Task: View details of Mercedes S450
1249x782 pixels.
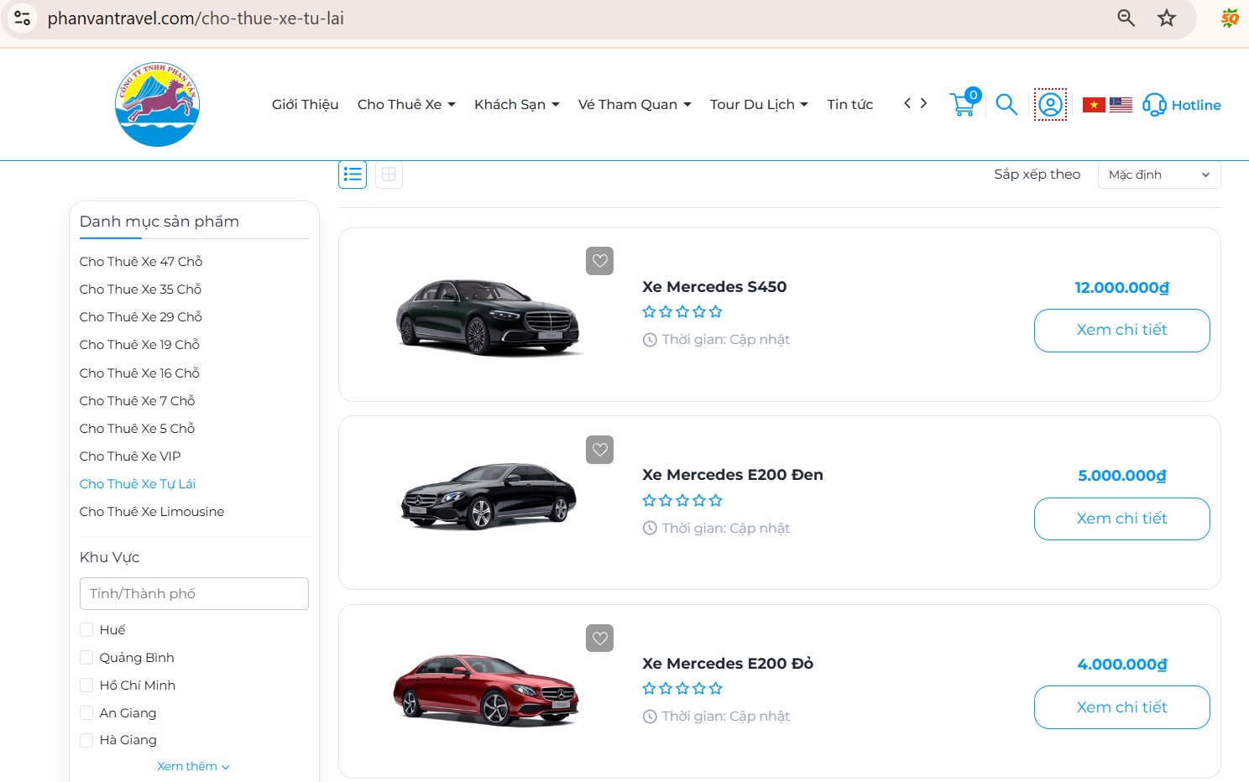Action: pyautogui.click(x=1121, y=331)
